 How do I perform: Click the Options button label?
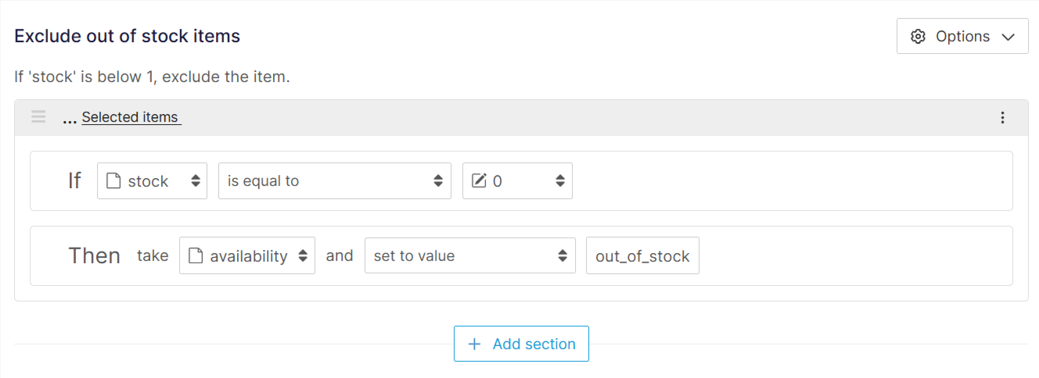click(x=962, y=37)
